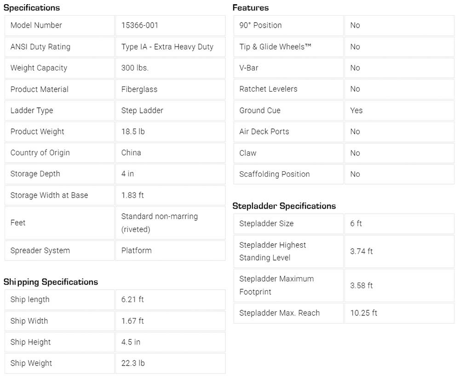Click the Stepladder Max. Reach 10.25 ft value
460x378 pixels.
(x=363, y=313)
